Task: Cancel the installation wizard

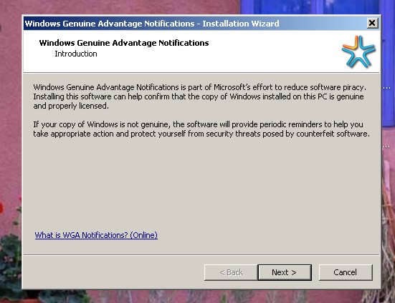Action: tap(346, 272)
